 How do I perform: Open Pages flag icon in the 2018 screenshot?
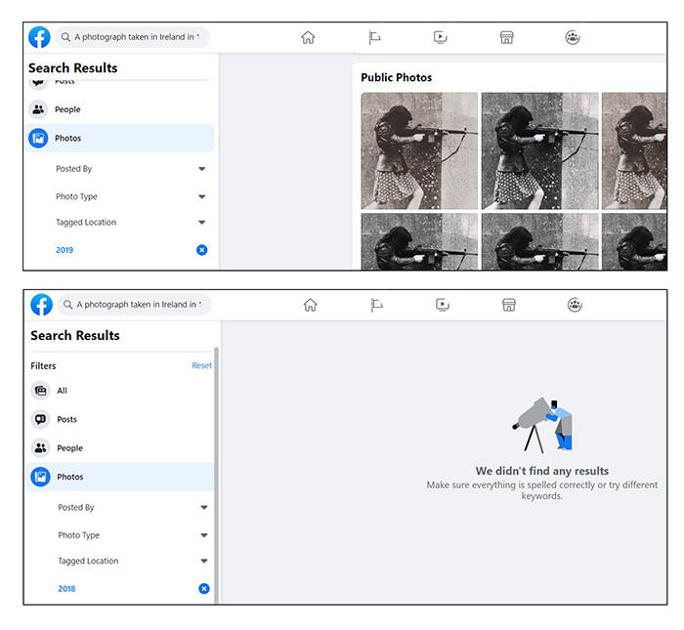(x=376, y=305)
